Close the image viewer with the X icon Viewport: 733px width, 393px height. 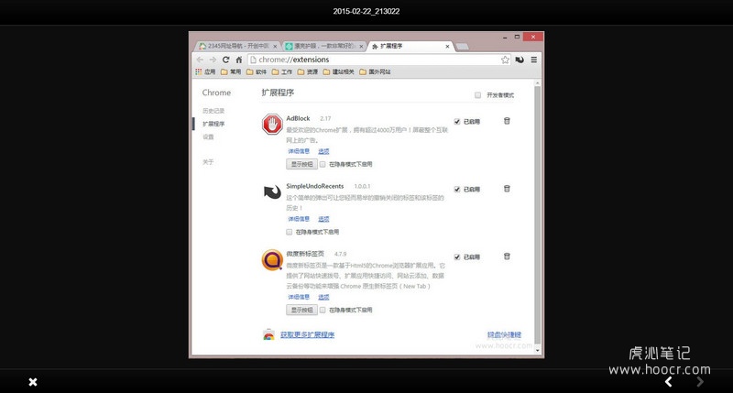pyautogui.click(x=33, y=382)
